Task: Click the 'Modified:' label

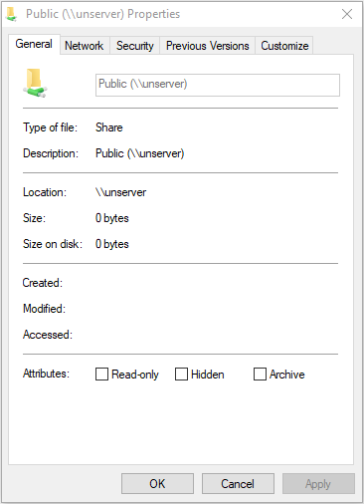Action: 44,309
